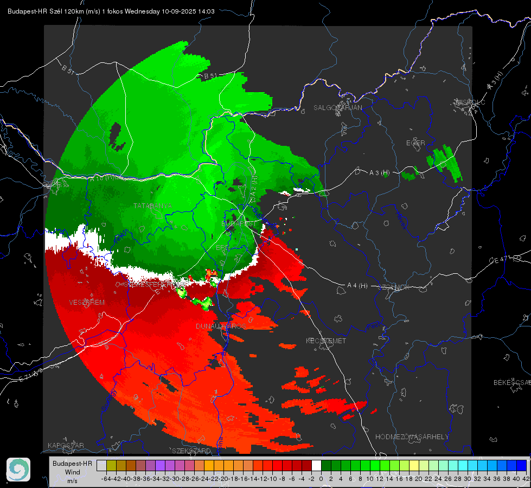This screenshot has height=488, width=531.
Task: Choose the purple swatch between -34 and -32
Action: coord(160,466)
